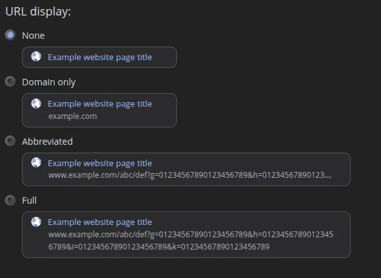Click globe icon in the Abbreviated preview
Screen dimensions: 381x278
coord(36,163)
